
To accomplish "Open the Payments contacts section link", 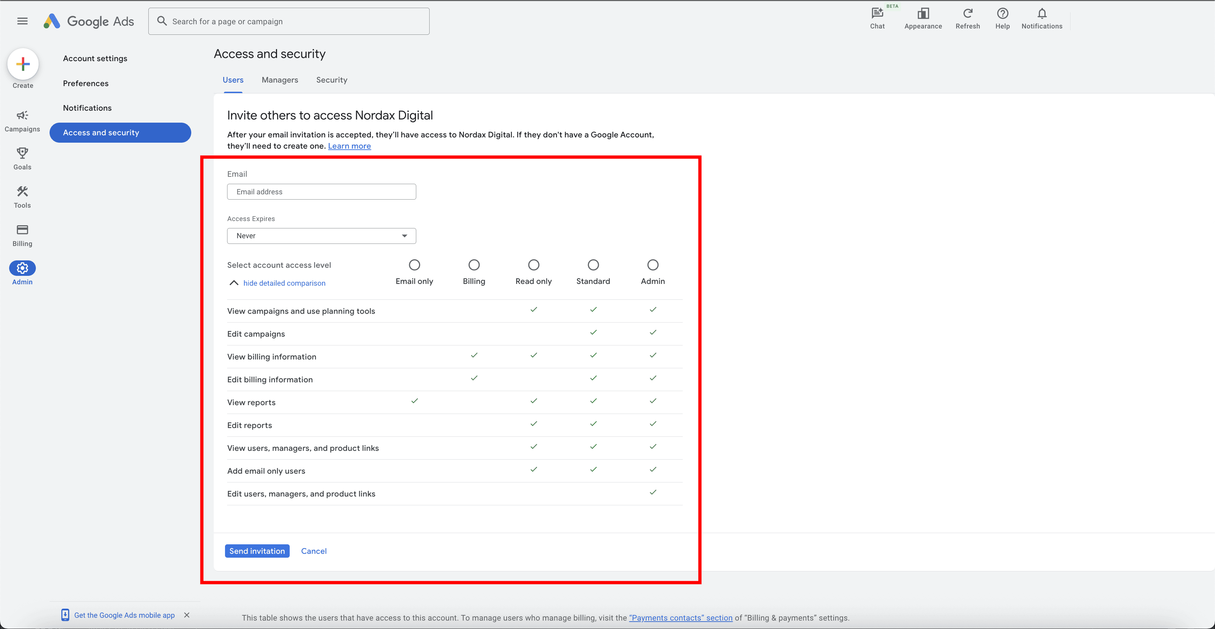I will (681, 618).
